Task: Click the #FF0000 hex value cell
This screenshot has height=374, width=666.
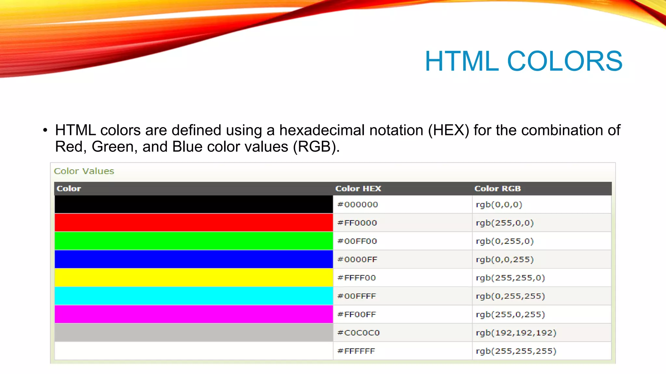Action: coord(357,223)
